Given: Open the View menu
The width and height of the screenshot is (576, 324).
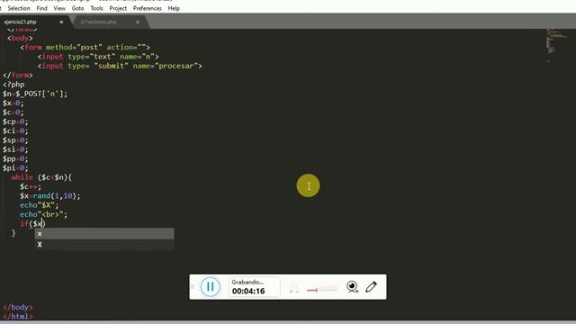Looking at the screenshot, I should pyautogui.click(x=59, y=8).
